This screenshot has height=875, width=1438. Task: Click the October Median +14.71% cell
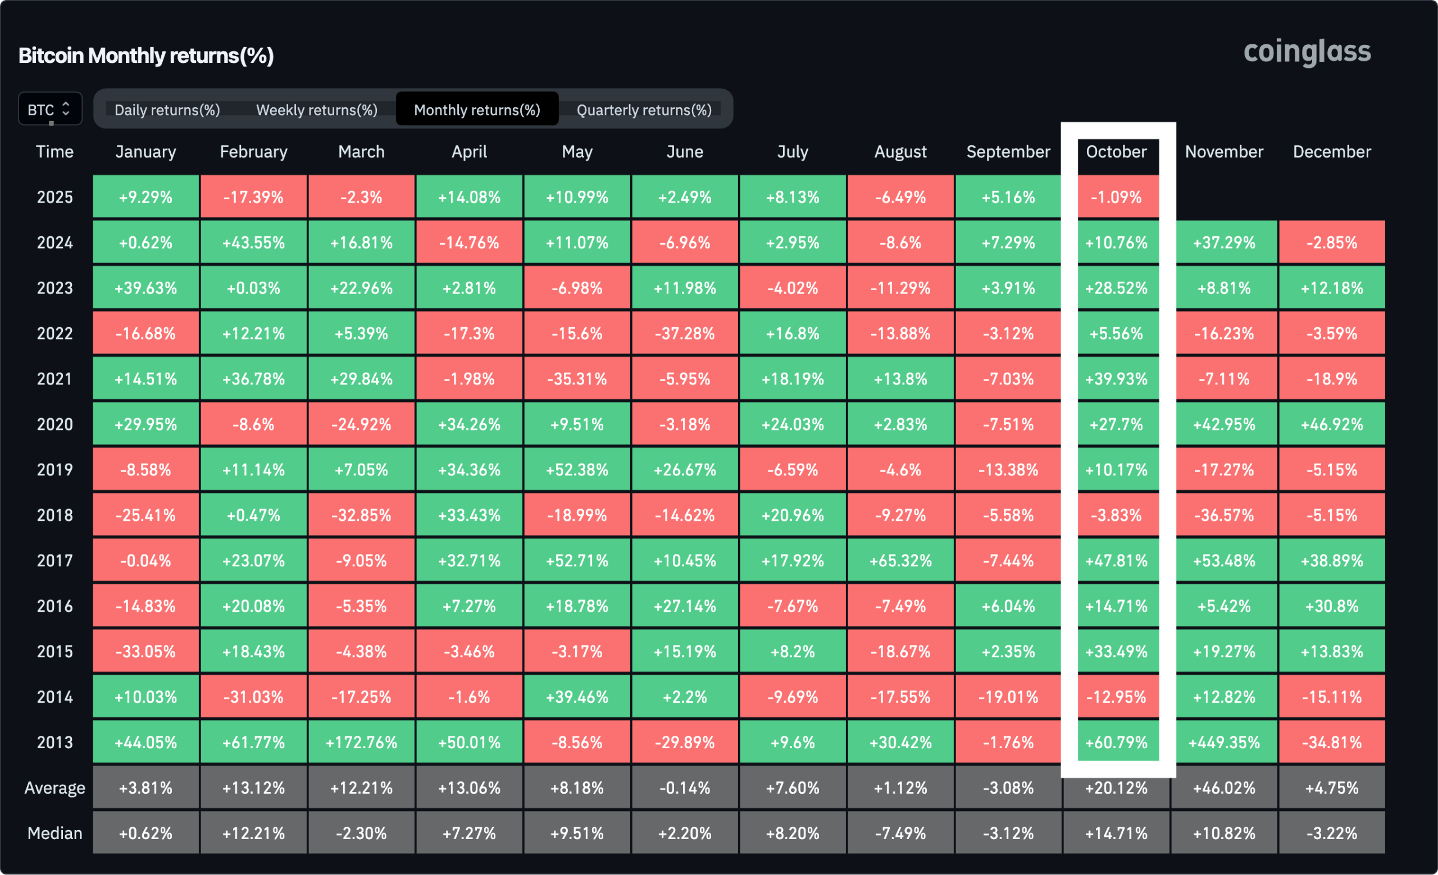click(1116, 833)
